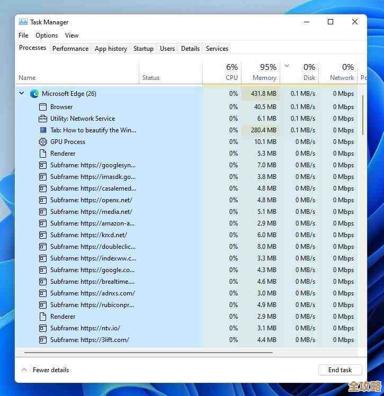
Task: Click the 2.9 MB Renderer page icon
Action: pos(43,317)
